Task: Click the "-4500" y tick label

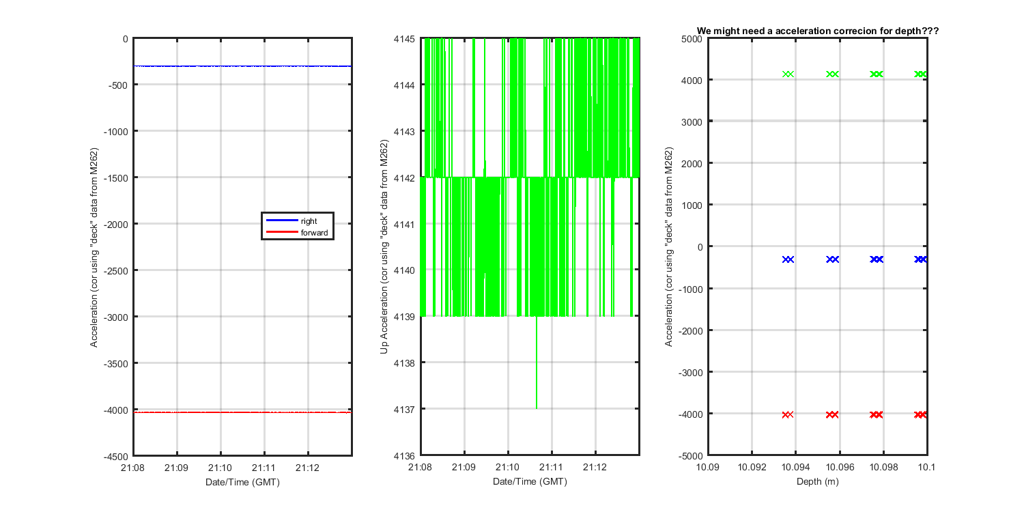Action: 116,456
